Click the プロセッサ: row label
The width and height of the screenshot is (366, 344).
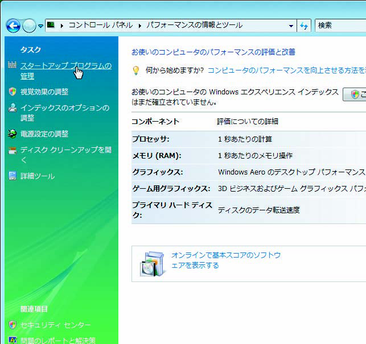click(151, 139)
